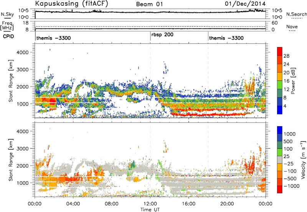Click the second 'themis -3300' marker after 16:00
Image resolution: width=307 pixels, height=212 pixels.
pyautogui.click(x=226, y=38)
